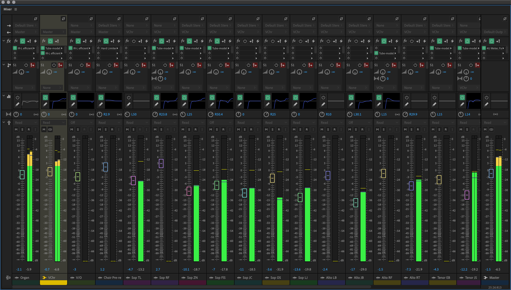
Task: Toggle polarity reverse on Organ track
Action: point(35,19)
